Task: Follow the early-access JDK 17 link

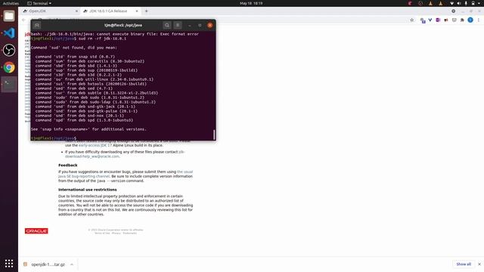Action: pyautogui.click(x=95, y=145)
